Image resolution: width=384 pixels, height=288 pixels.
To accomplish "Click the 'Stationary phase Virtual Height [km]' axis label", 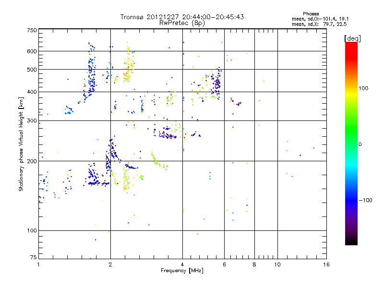I will click(21, 144).
